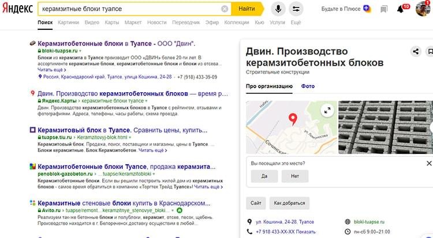The image size is (433, 238).
Task: Click the clock icon beside working hours
Action: tap(348, 232)
